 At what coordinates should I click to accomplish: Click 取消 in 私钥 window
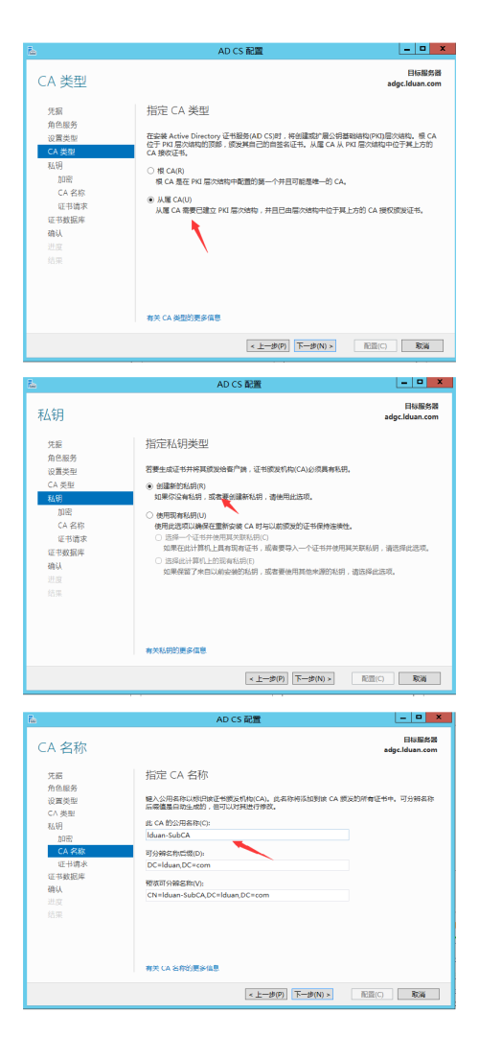click(x=420, y=678)
